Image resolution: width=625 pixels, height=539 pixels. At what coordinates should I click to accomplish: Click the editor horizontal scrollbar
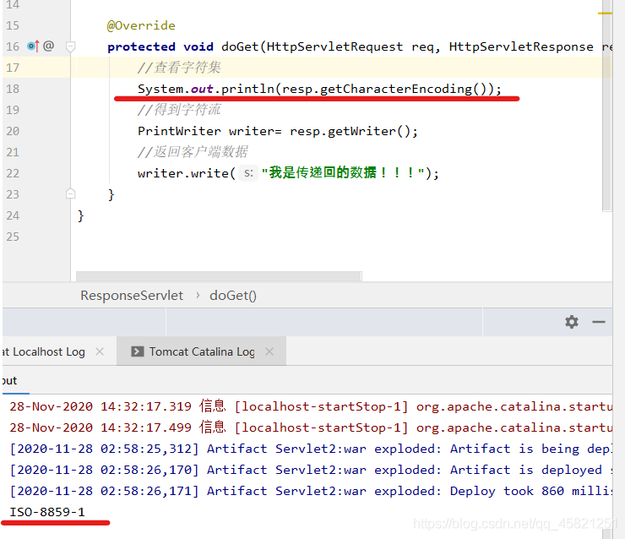[219, 276]
